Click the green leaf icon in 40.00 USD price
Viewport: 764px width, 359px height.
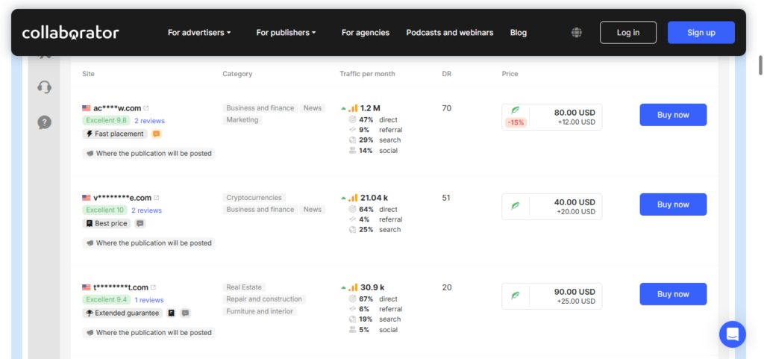point(515,205)
